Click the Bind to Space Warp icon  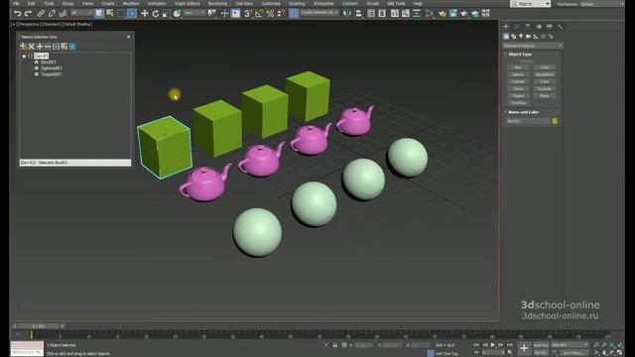63,13
